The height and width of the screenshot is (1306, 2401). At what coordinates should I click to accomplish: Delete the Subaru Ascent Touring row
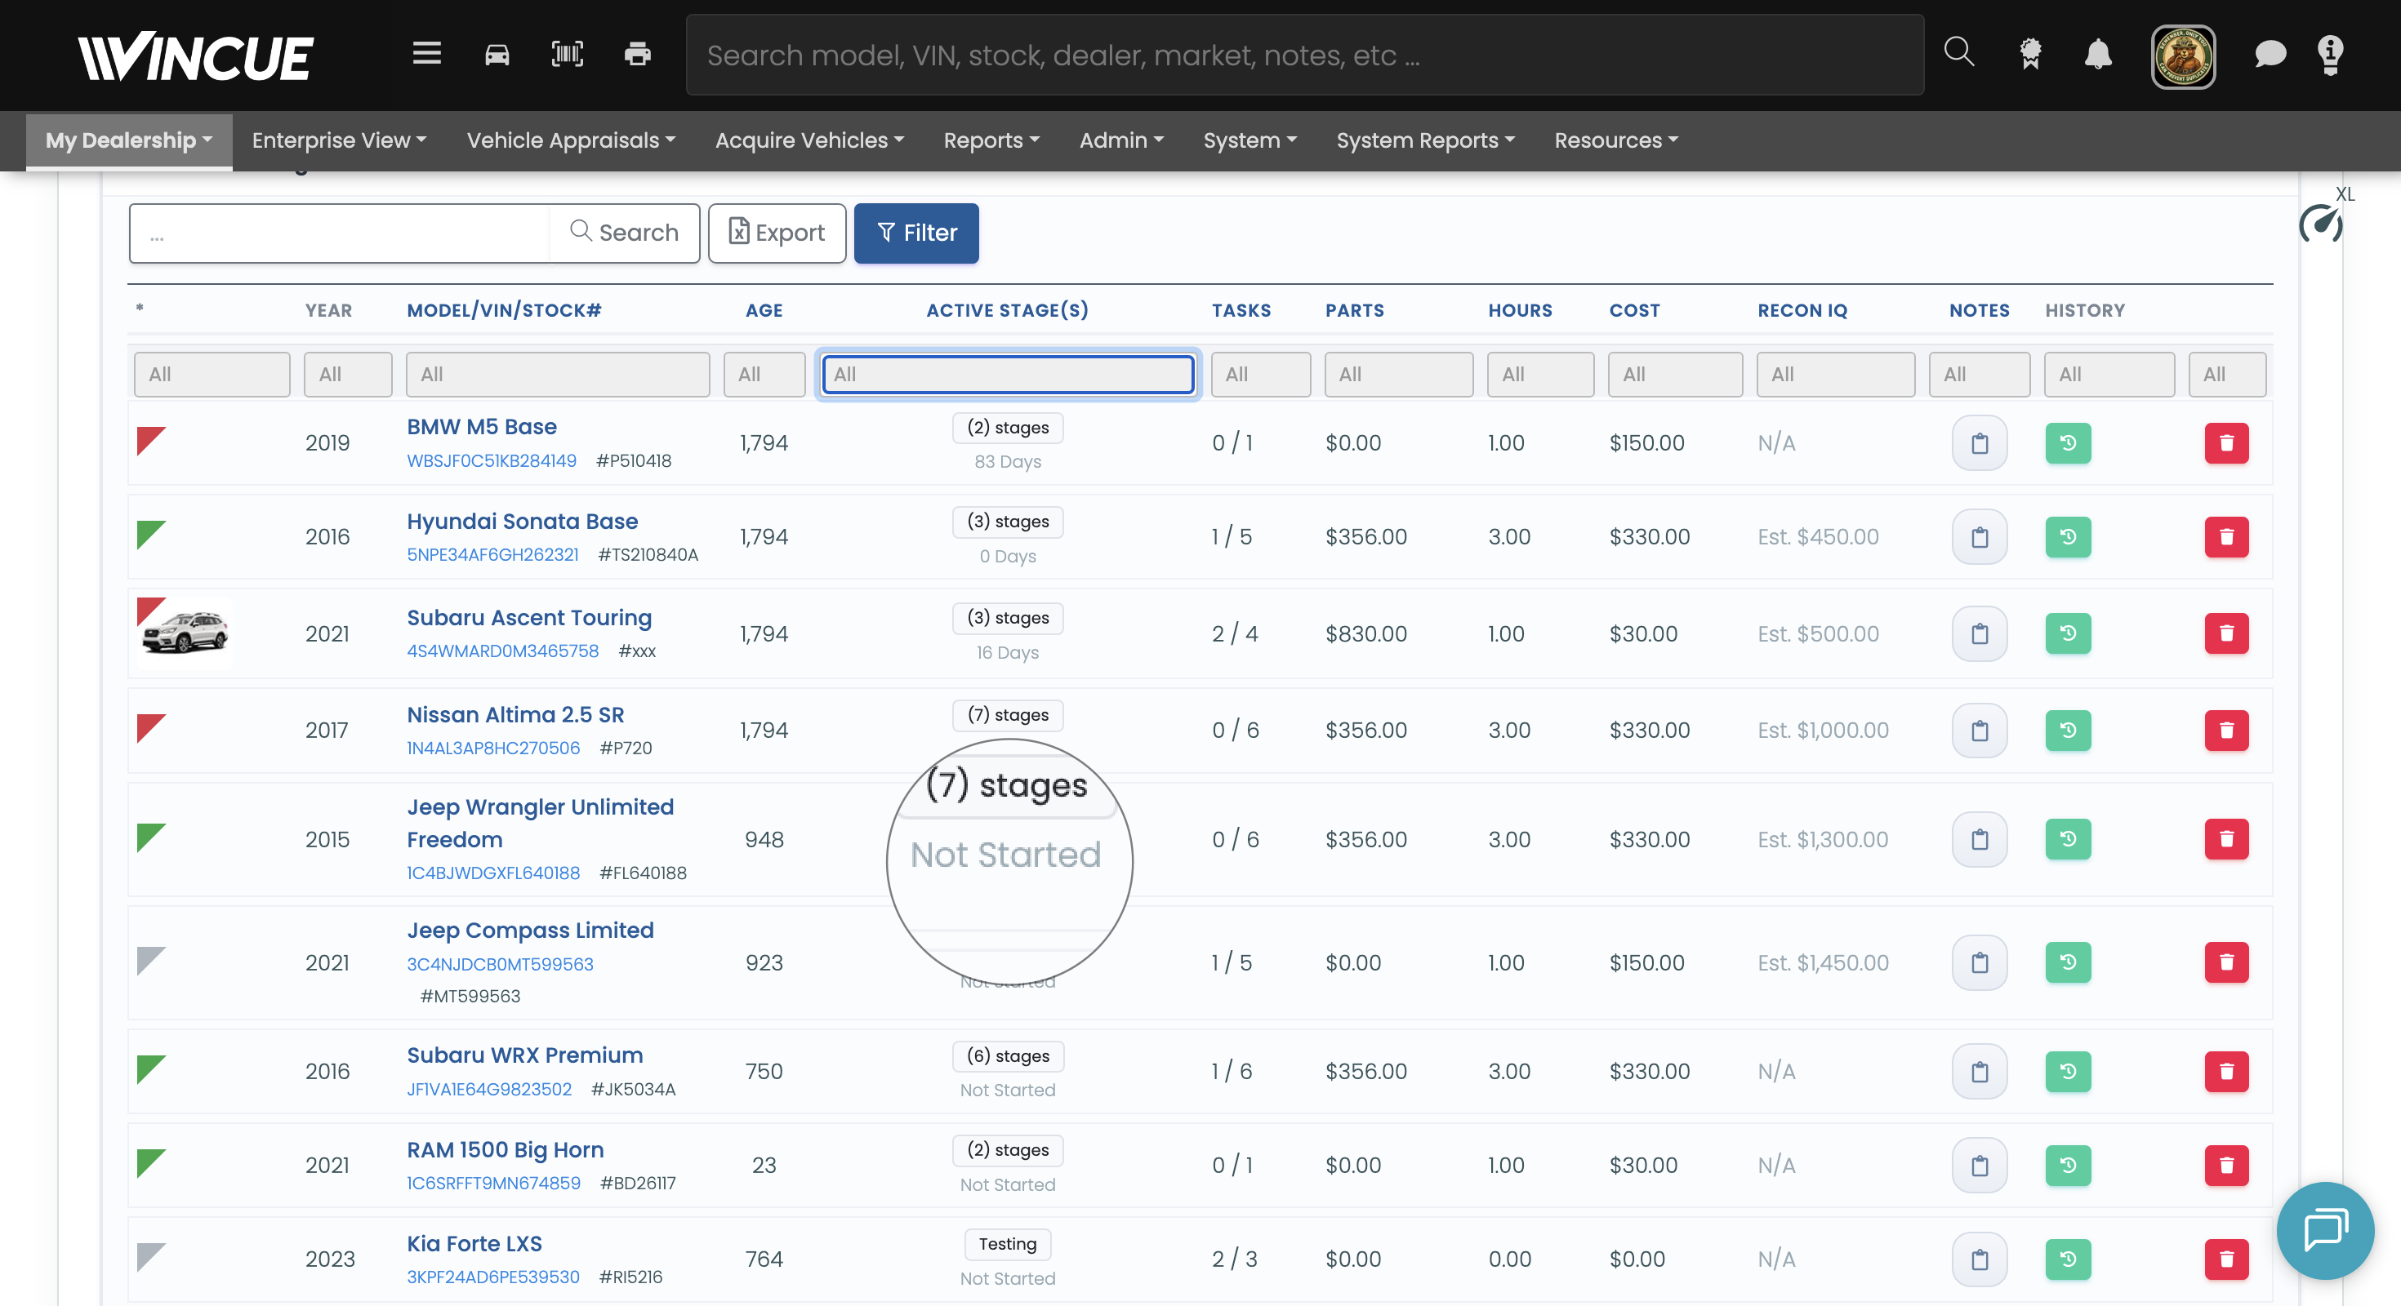coord(2225,633)
